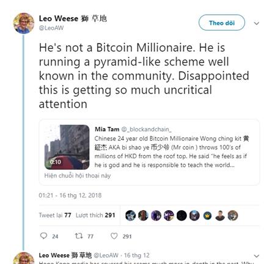The image size is (275, 264).
Task: Open second liker avatar in the row
Action: [x=144, y=216]
